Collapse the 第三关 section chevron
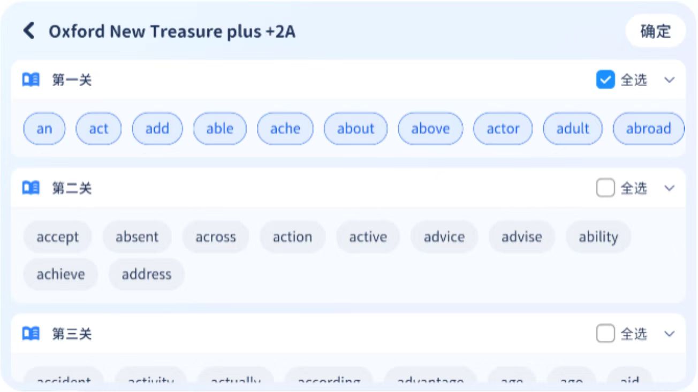 tap(669, 334)
